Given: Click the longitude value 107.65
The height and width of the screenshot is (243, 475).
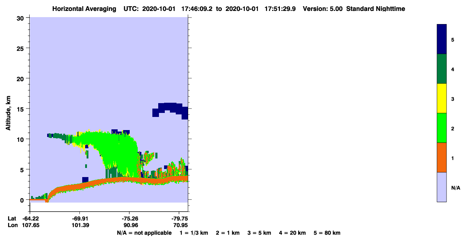Looking at the screenshot, I should pyautogui.click(x=30, y=225).
